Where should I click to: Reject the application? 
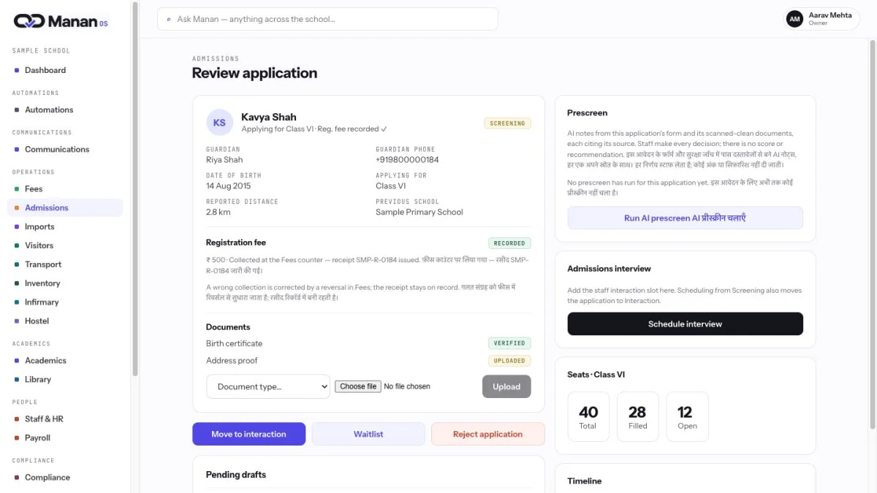pyautogui.click(x=487, y=434)
